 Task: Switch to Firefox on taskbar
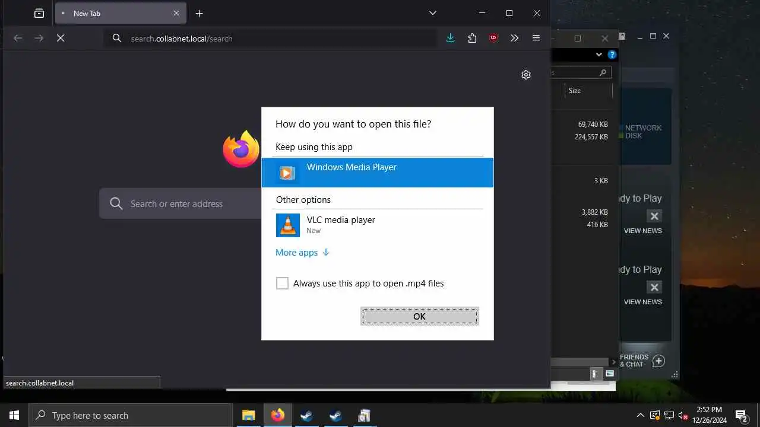[x=278, y=415]
